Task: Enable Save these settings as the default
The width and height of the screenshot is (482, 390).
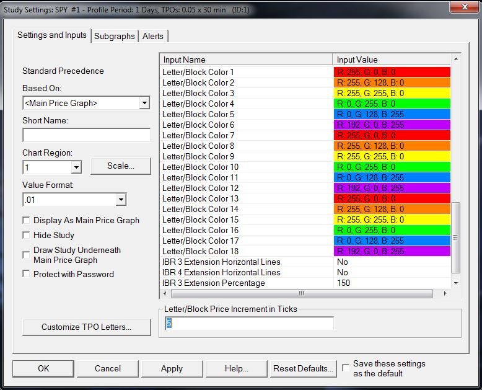Action: (346, 368)
